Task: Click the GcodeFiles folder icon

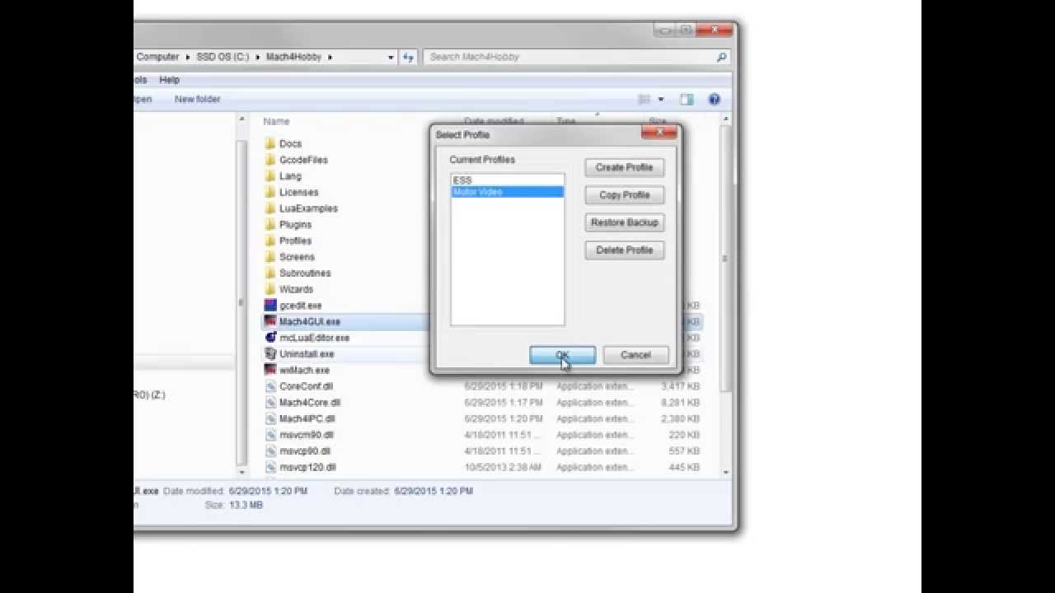Action: pyautogui.click(x=270, y=160)
